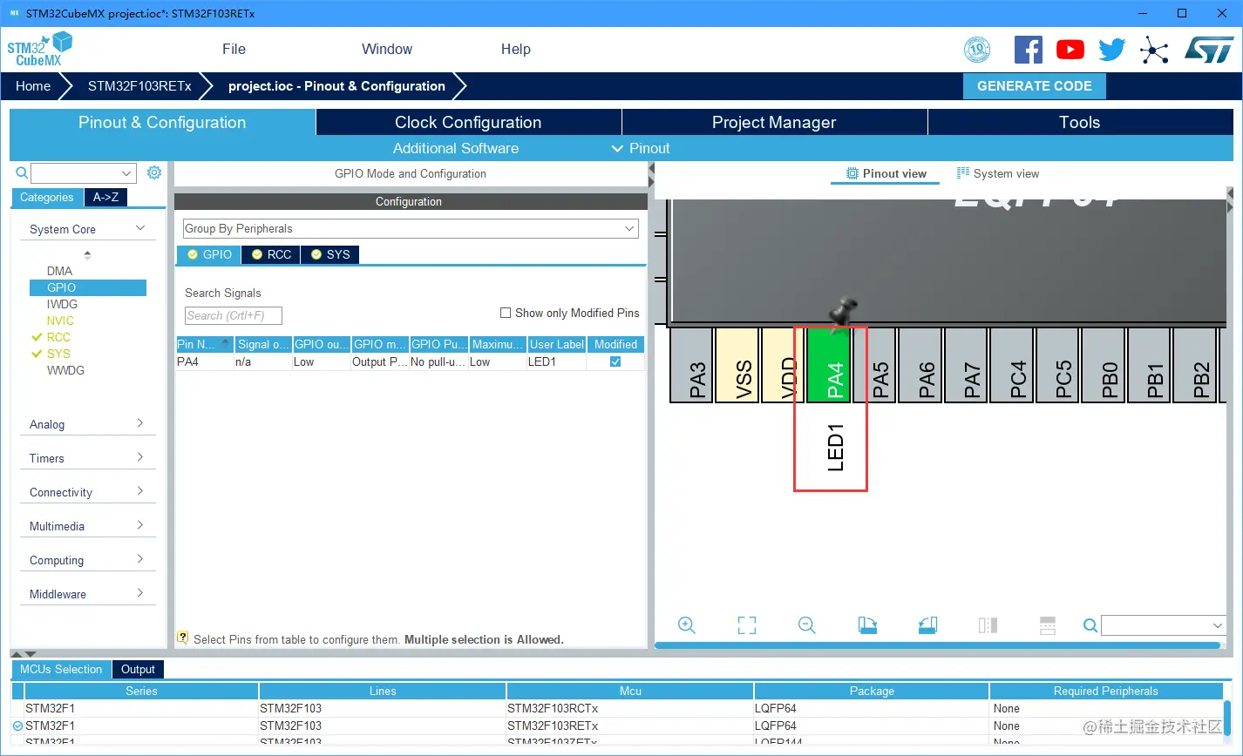Expand the Analog category
Screen dimensions: 1243x756
click(x=140, y=423)
